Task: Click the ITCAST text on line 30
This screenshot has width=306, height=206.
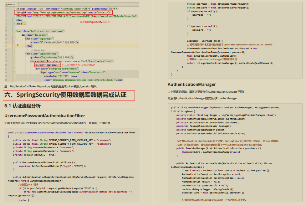Action: (x=52, y=42)
